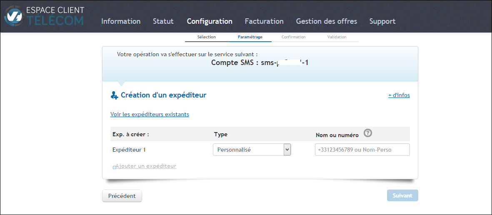Select the Paramétrage step tab
Image resolution: width=492 pixels, height=215 pixels.
(250, 37)
